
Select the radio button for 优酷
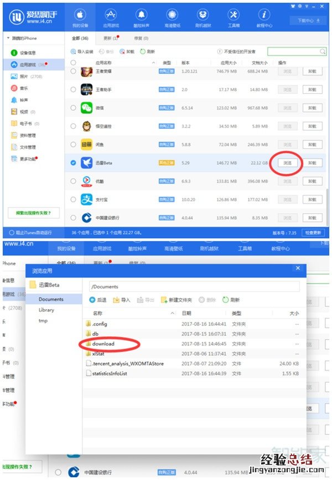pyautogui.click(x=73, y=181)
